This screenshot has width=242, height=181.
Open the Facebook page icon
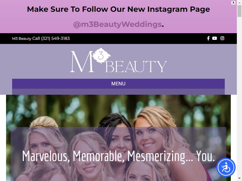tap(208, 38)
